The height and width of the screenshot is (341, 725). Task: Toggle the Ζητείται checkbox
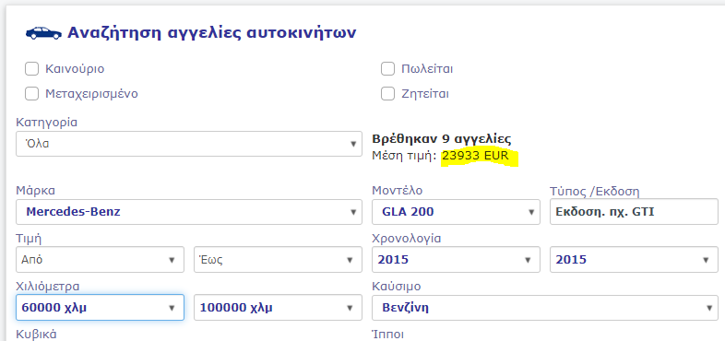[x=387, y=94]
